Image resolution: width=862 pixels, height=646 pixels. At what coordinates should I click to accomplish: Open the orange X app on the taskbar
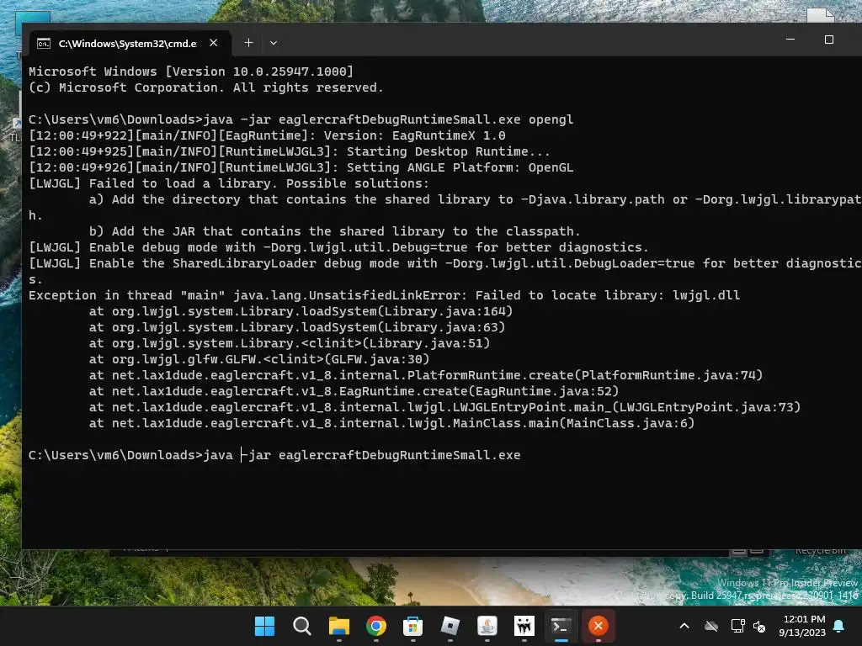(599, 626)
